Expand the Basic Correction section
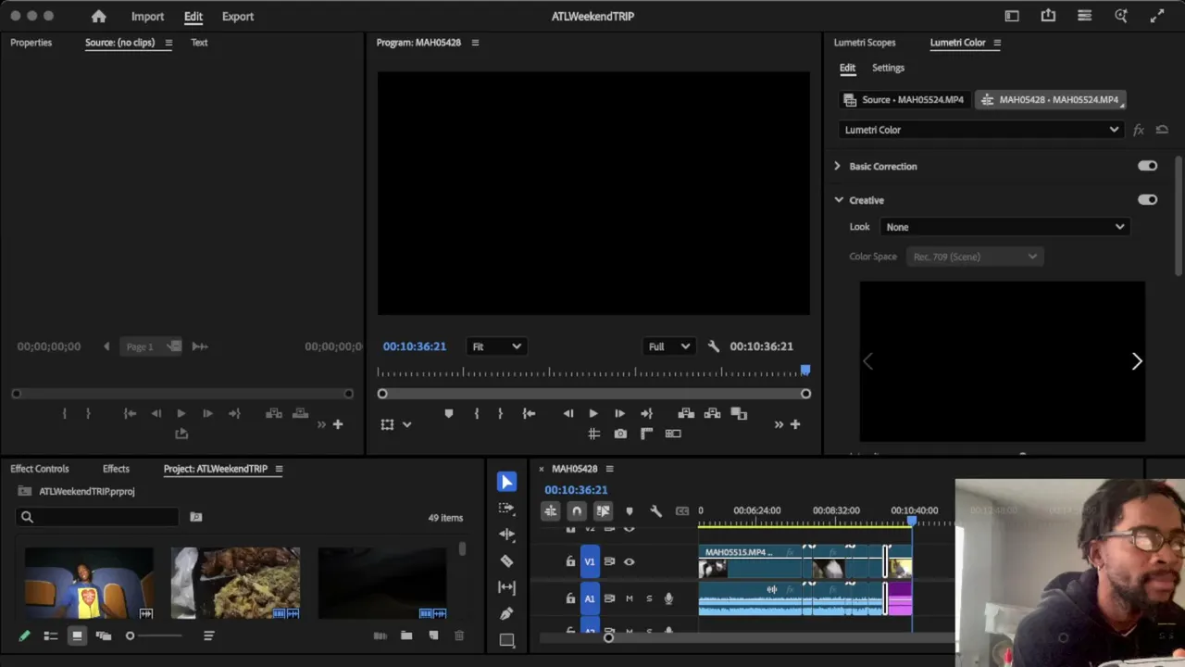 (x=837, y=166)
